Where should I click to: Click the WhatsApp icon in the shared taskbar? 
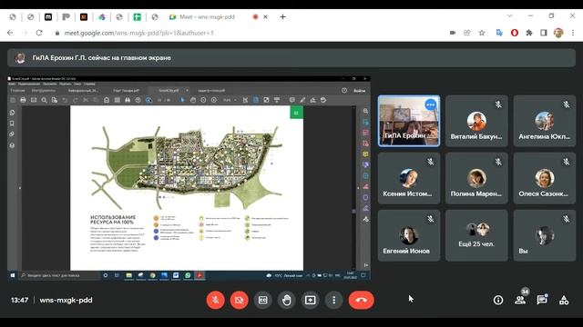[188, 275]
